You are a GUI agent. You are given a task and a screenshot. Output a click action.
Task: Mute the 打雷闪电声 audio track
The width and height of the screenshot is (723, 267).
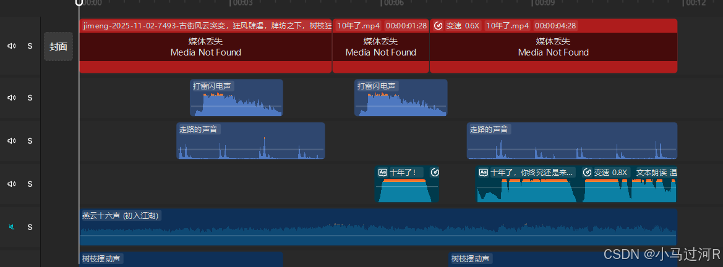(12, 97)
